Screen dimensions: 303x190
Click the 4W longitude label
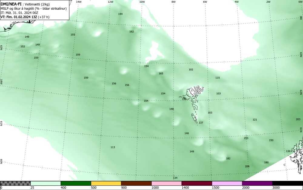[x=237, y=2]
